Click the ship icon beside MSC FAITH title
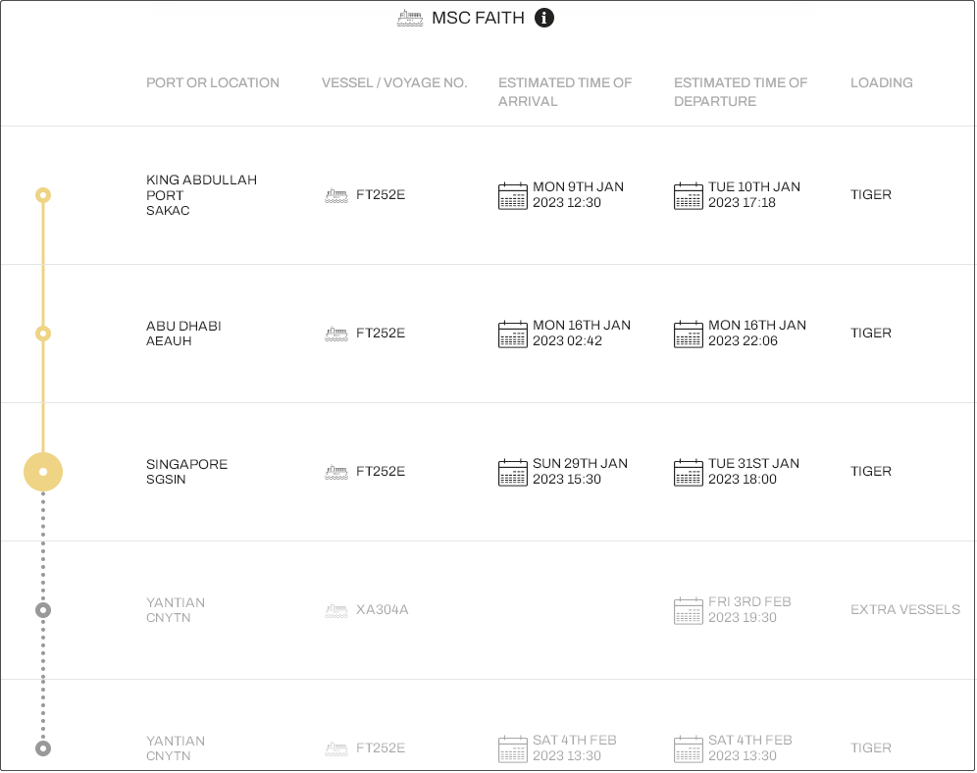The image size is (977, 773). point(410,18)
